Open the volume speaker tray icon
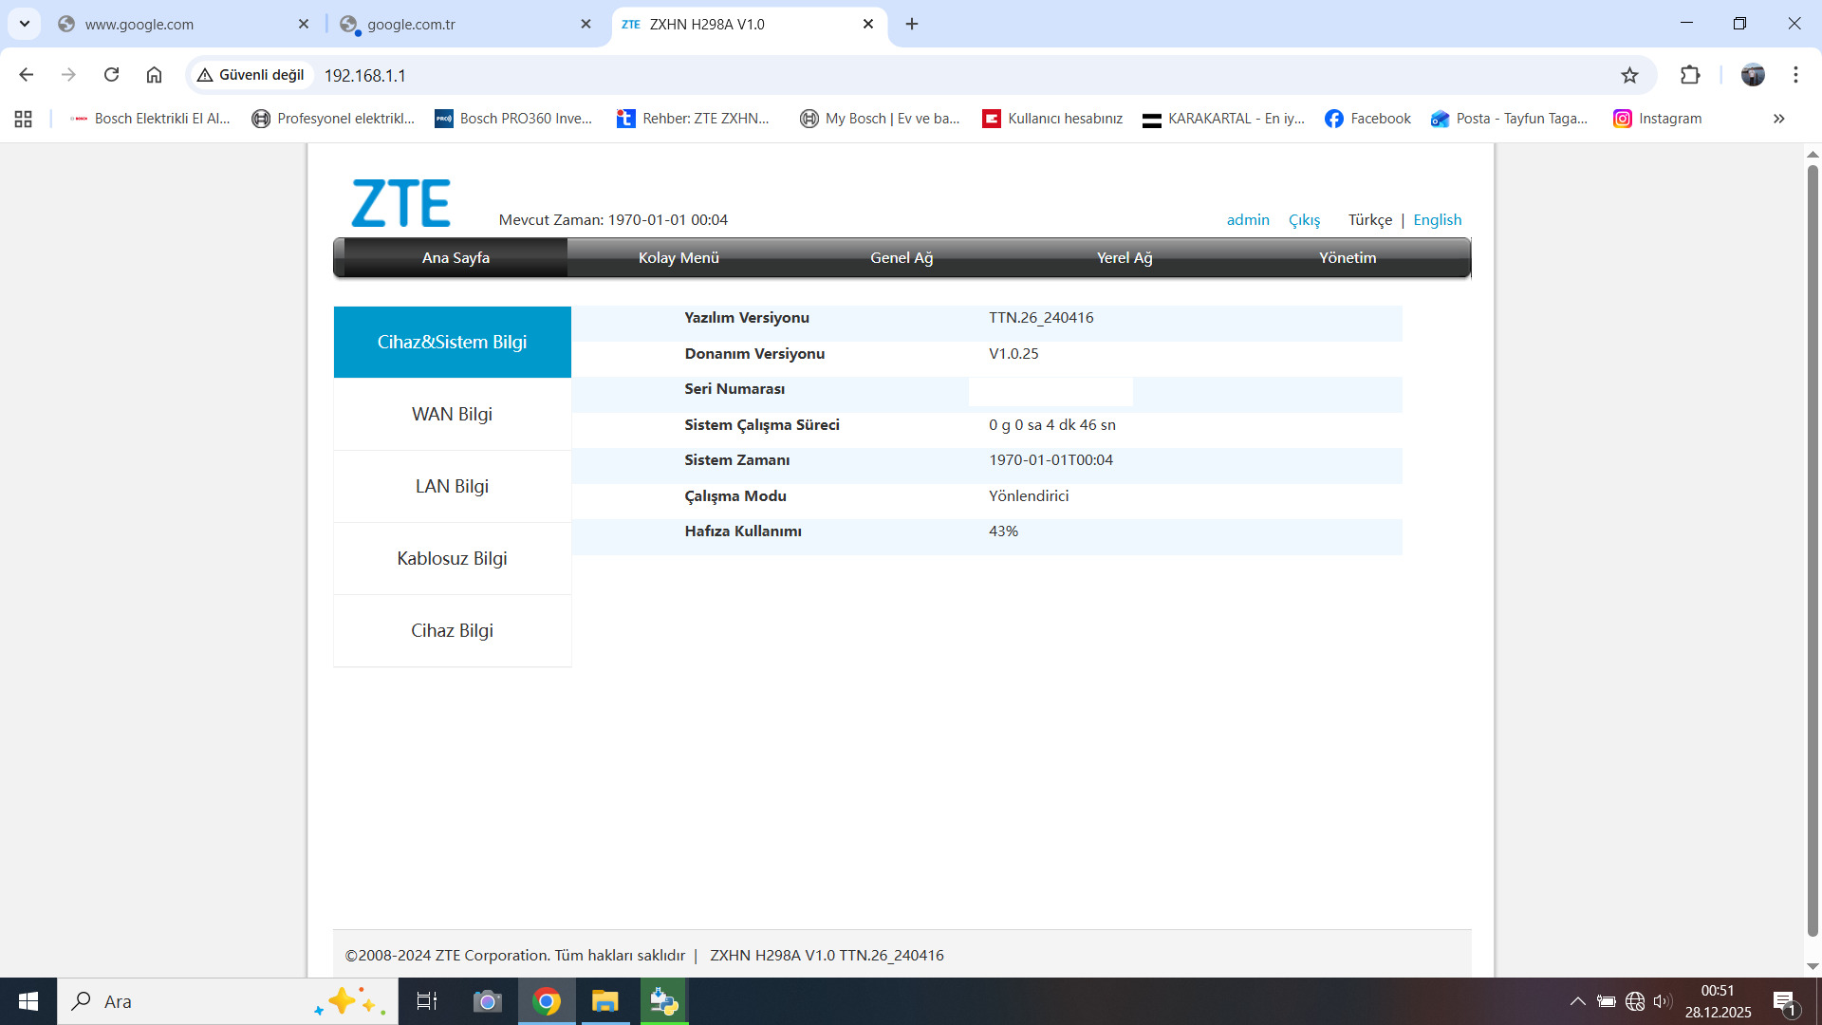The image size is (1822, 1025). tap(1663, 1001)
